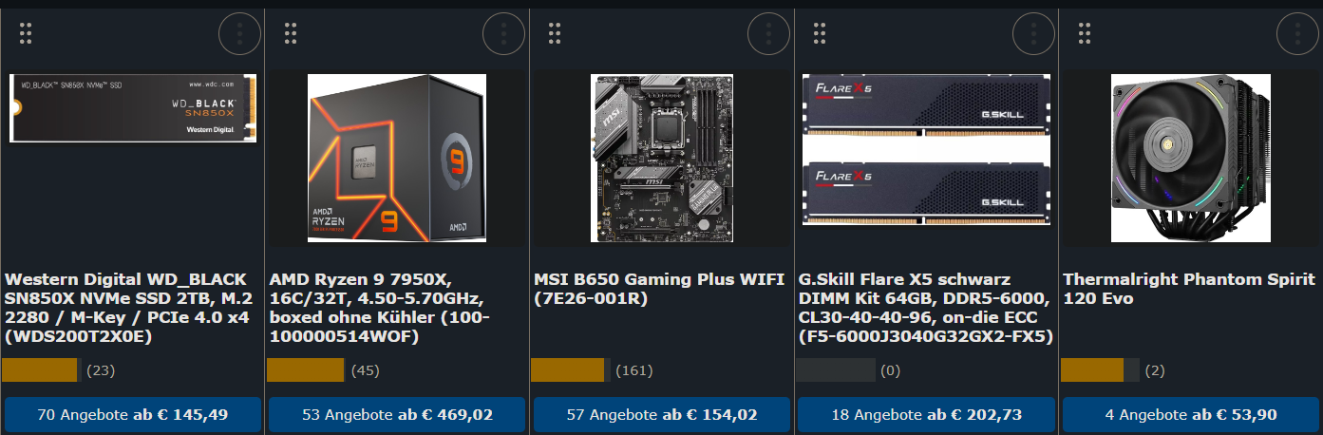
Task: Grab the drag handle on the WD_BLACK SSD card
Action: tap(27, 32)
